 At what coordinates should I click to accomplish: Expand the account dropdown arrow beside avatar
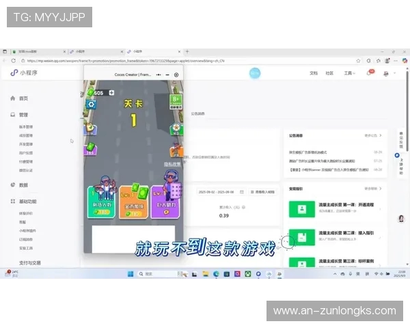tap(394, 73)
